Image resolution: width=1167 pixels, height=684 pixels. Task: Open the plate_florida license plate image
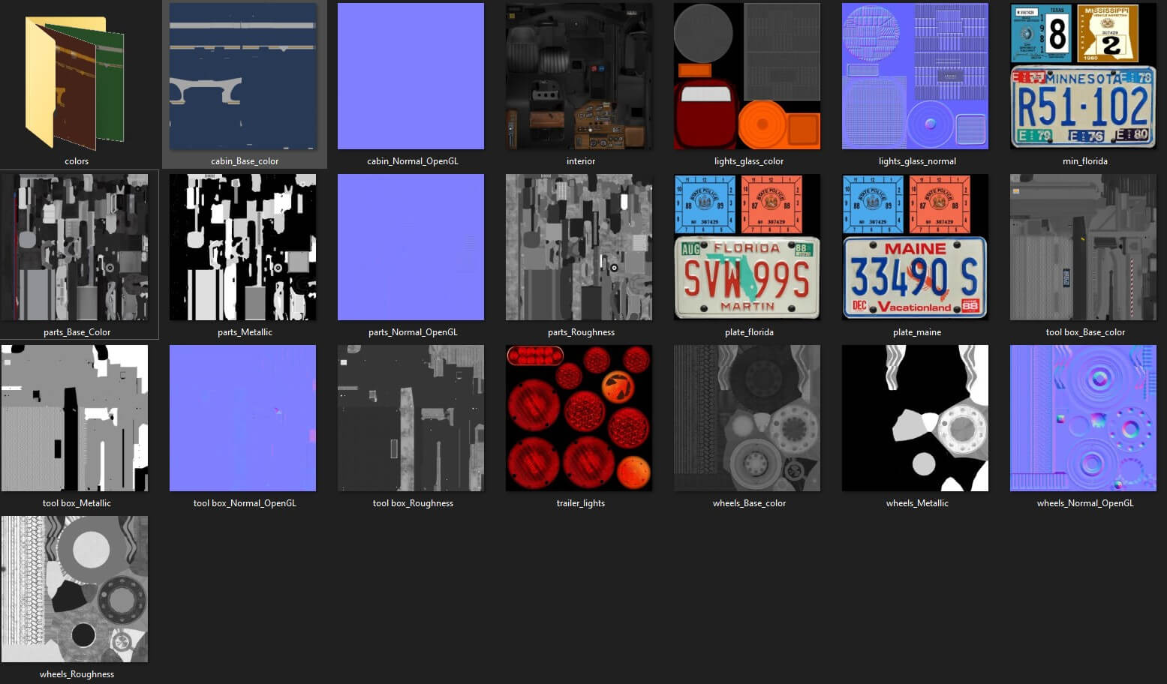[x=747, y=247]
